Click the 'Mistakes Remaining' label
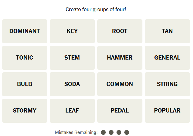The width and height of the screenshot is (193, 136). click(76, 132)
